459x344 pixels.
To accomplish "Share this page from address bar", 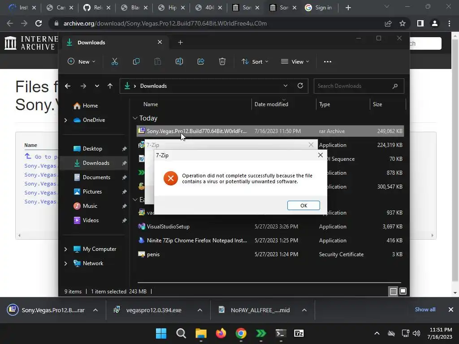I will (x=388, y=23).
